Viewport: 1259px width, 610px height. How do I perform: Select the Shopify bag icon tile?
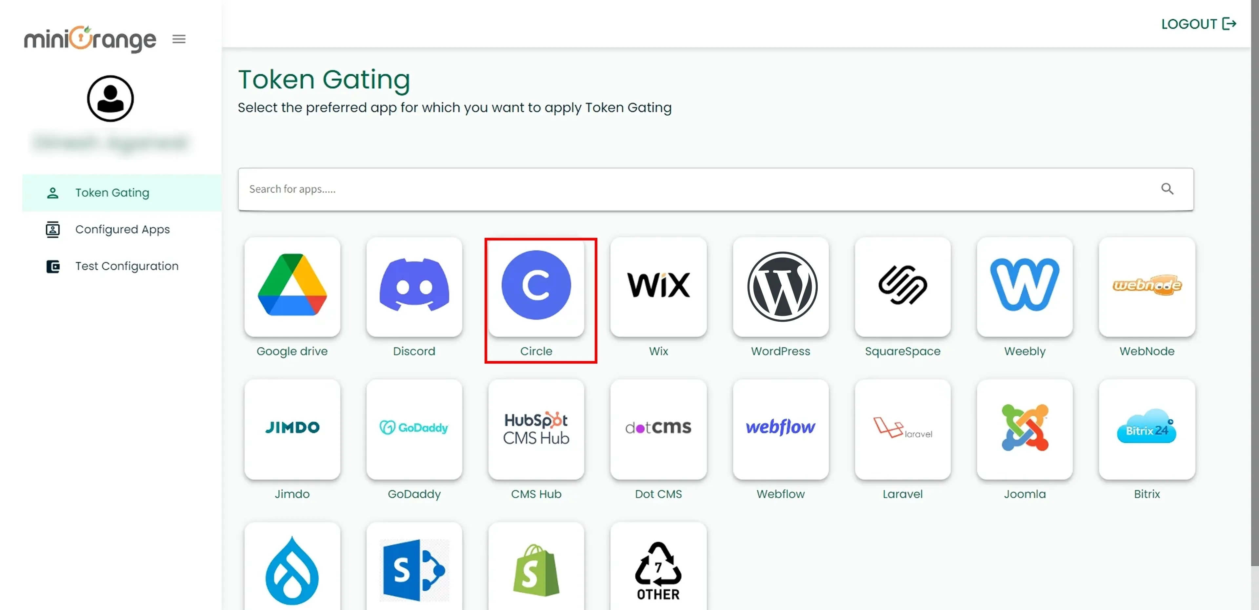[x=536, y=566]
